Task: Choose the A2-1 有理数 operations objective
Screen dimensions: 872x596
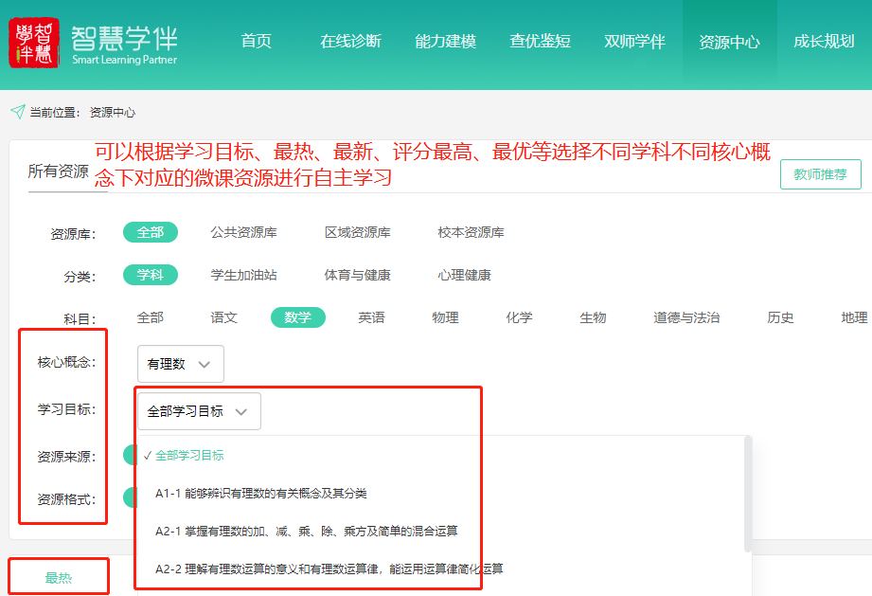Action: tap(306, 532)
